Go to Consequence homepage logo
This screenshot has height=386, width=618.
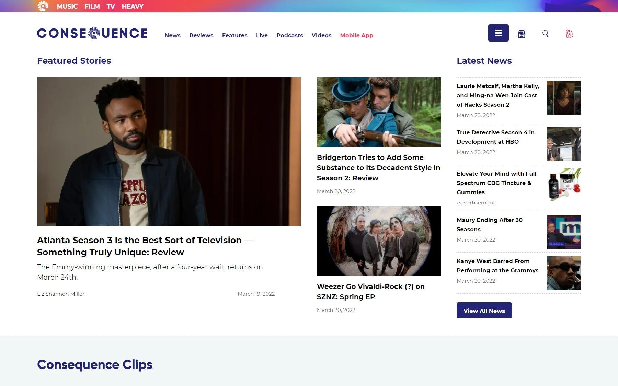click(92, 33)
